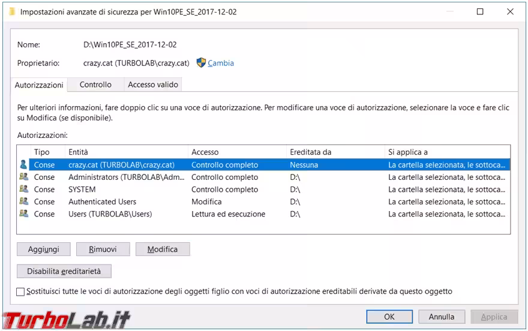Click the folder icon in title bar
Viewport: 528px width, 331px height.
click(x=12, y=11)
